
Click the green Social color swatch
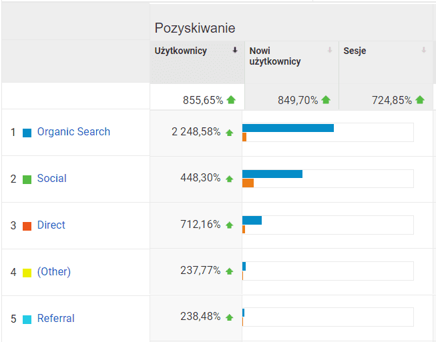(x=27, y=179)
